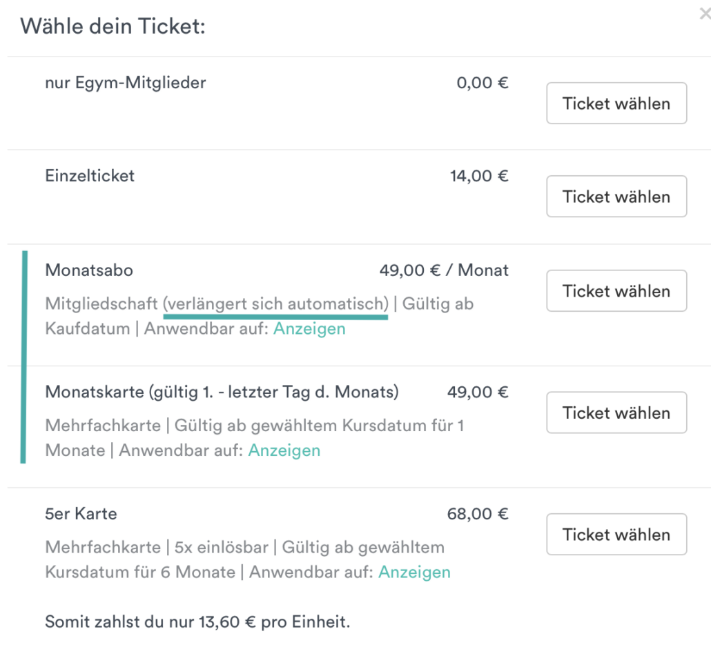The height and width of the screenshot is (656, 711).
Task: Close the ticket selection dialog
Action: click(705, 14)
